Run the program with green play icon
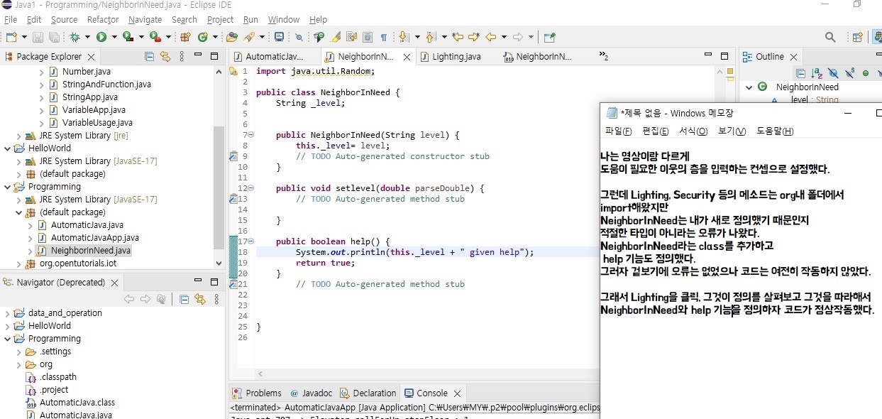The image size is (882, 419). point(101,37)
